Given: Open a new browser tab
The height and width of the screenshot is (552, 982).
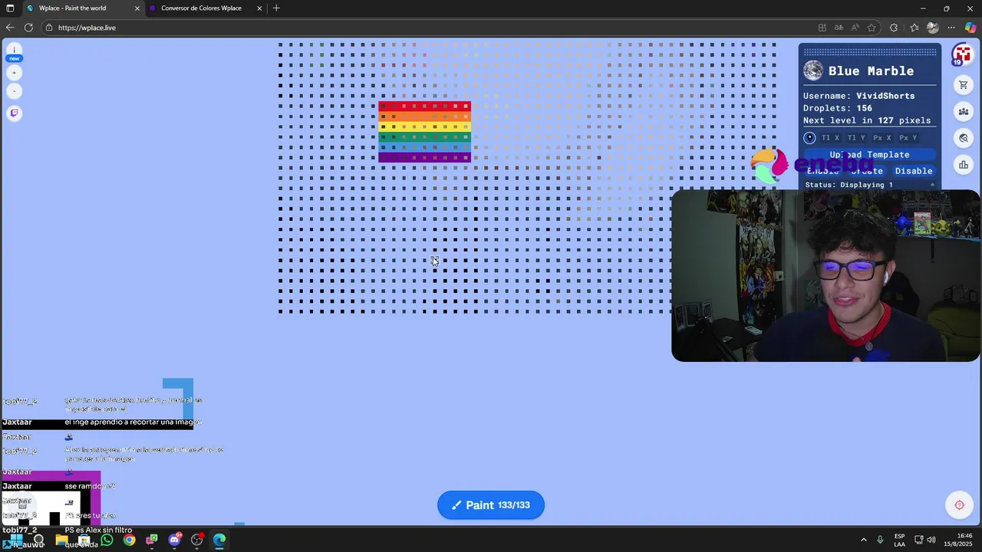Looking at the screenshot, I should click(x=276, y=8).
